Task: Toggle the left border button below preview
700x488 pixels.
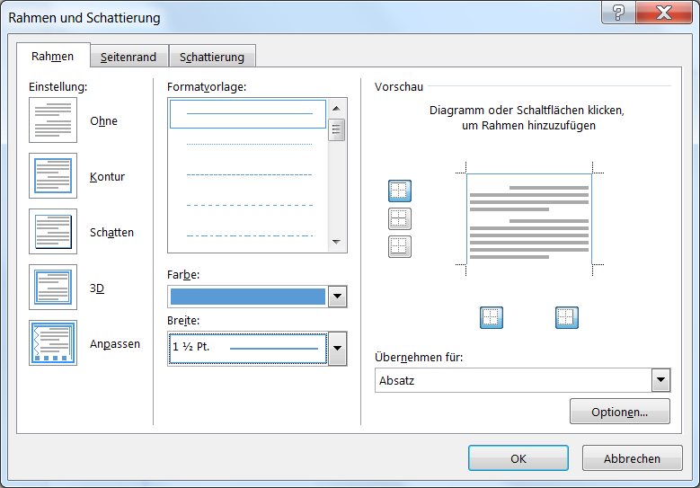Action: tap(491, 317)
